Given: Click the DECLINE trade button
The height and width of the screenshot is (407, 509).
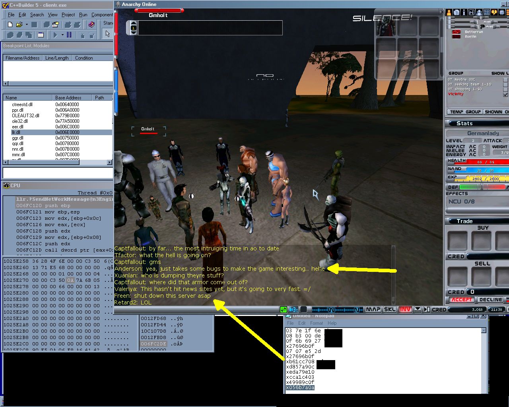Looking at the screenshot, I should [490, 300].
